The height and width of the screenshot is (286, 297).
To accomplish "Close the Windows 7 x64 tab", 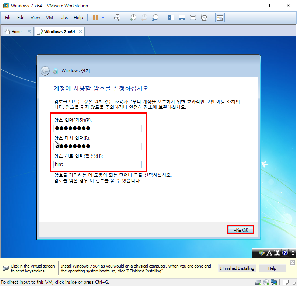I will (80, 31).
